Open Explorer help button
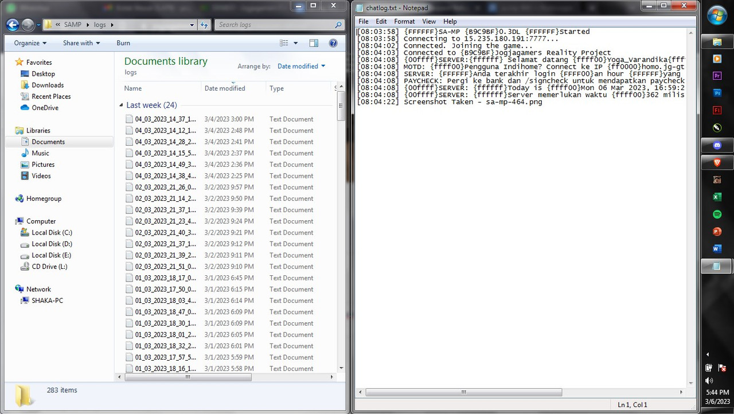This screenshot has width=734, height=414. point(333,43)
